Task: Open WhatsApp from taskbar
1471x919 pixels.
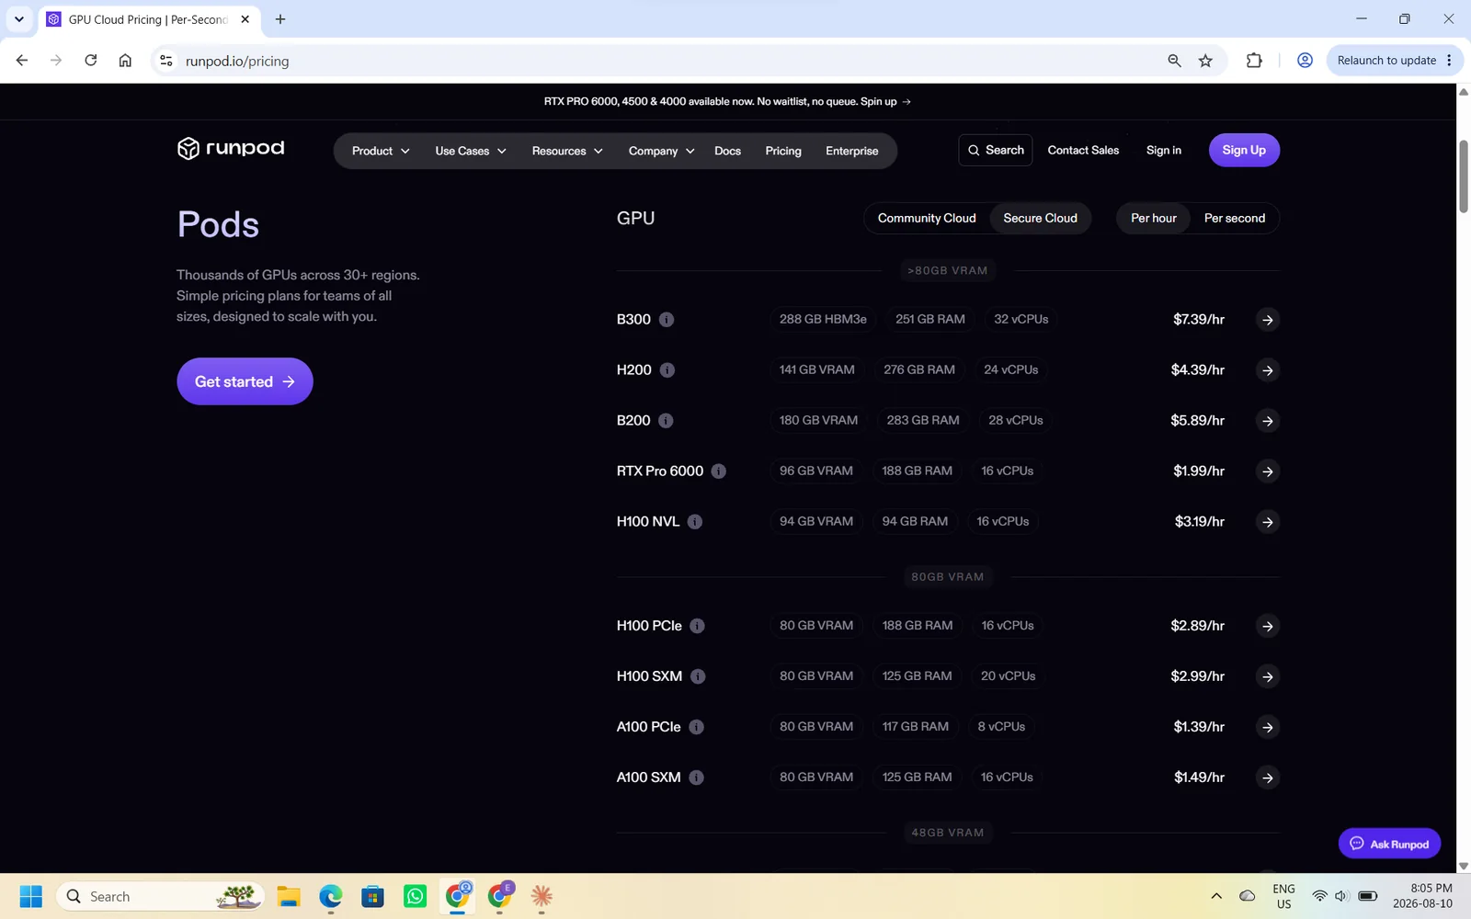Action: tap(416, 896)
